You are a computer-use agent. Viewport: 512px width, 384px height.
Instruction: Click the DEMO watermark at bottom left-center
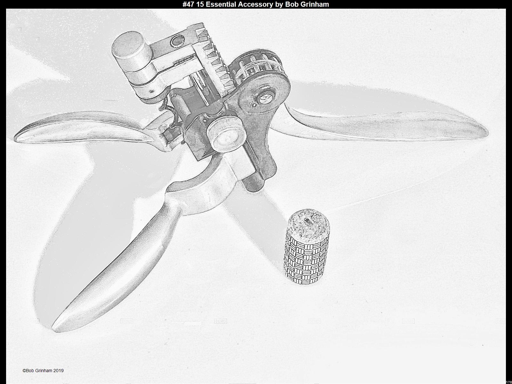(126, 321)
